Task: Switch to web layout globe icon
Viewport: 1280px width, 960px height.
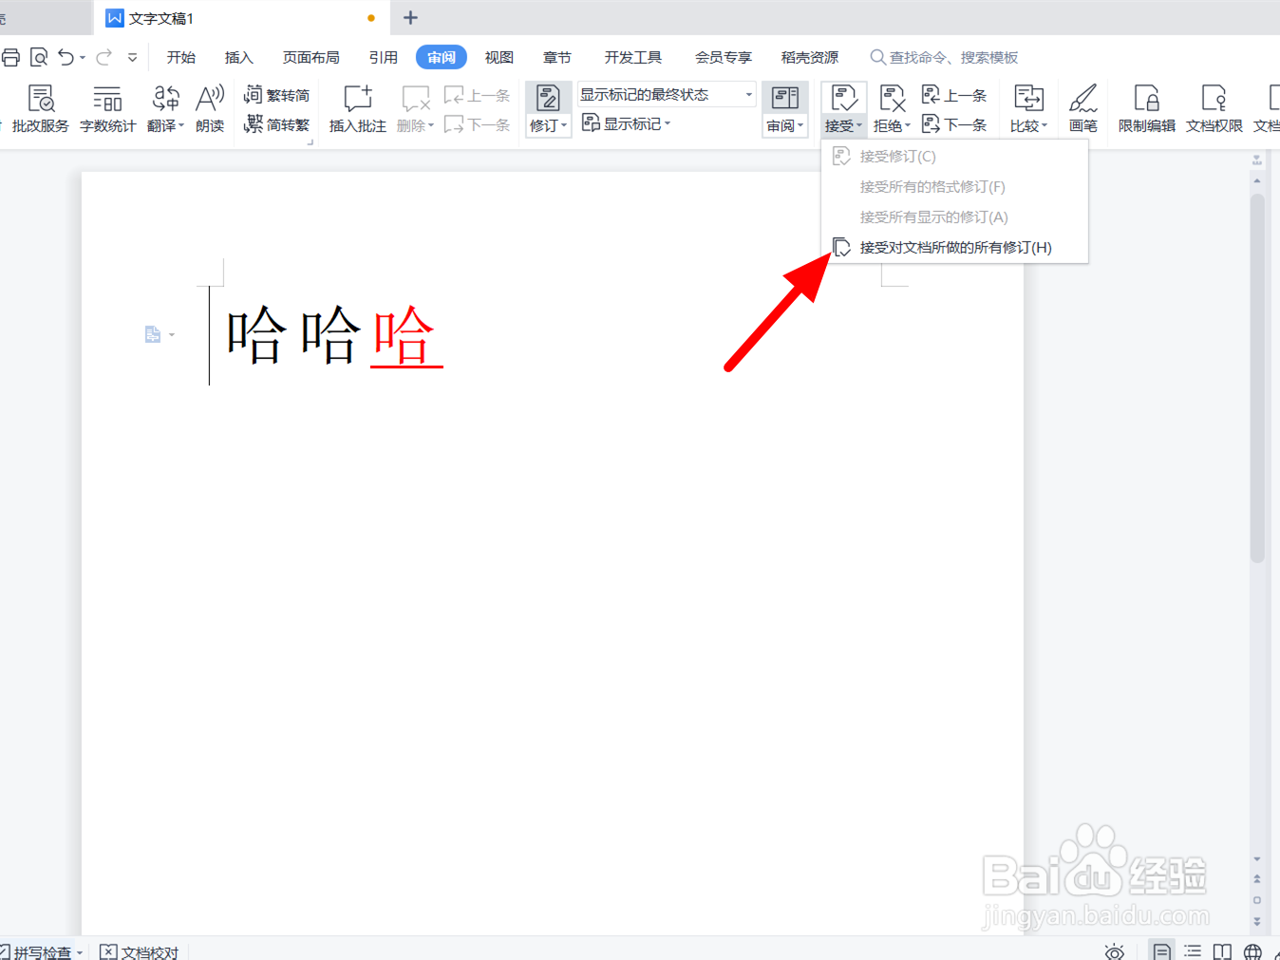Action: [x=1253, y=951]
